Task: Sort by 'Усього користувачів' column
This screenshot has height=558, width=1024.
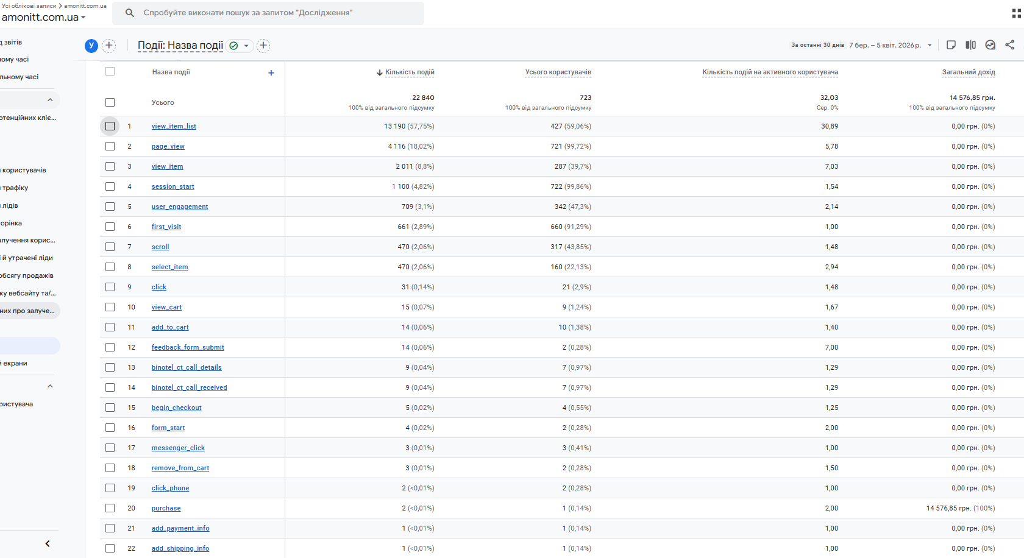Action: tap(558, 72)
